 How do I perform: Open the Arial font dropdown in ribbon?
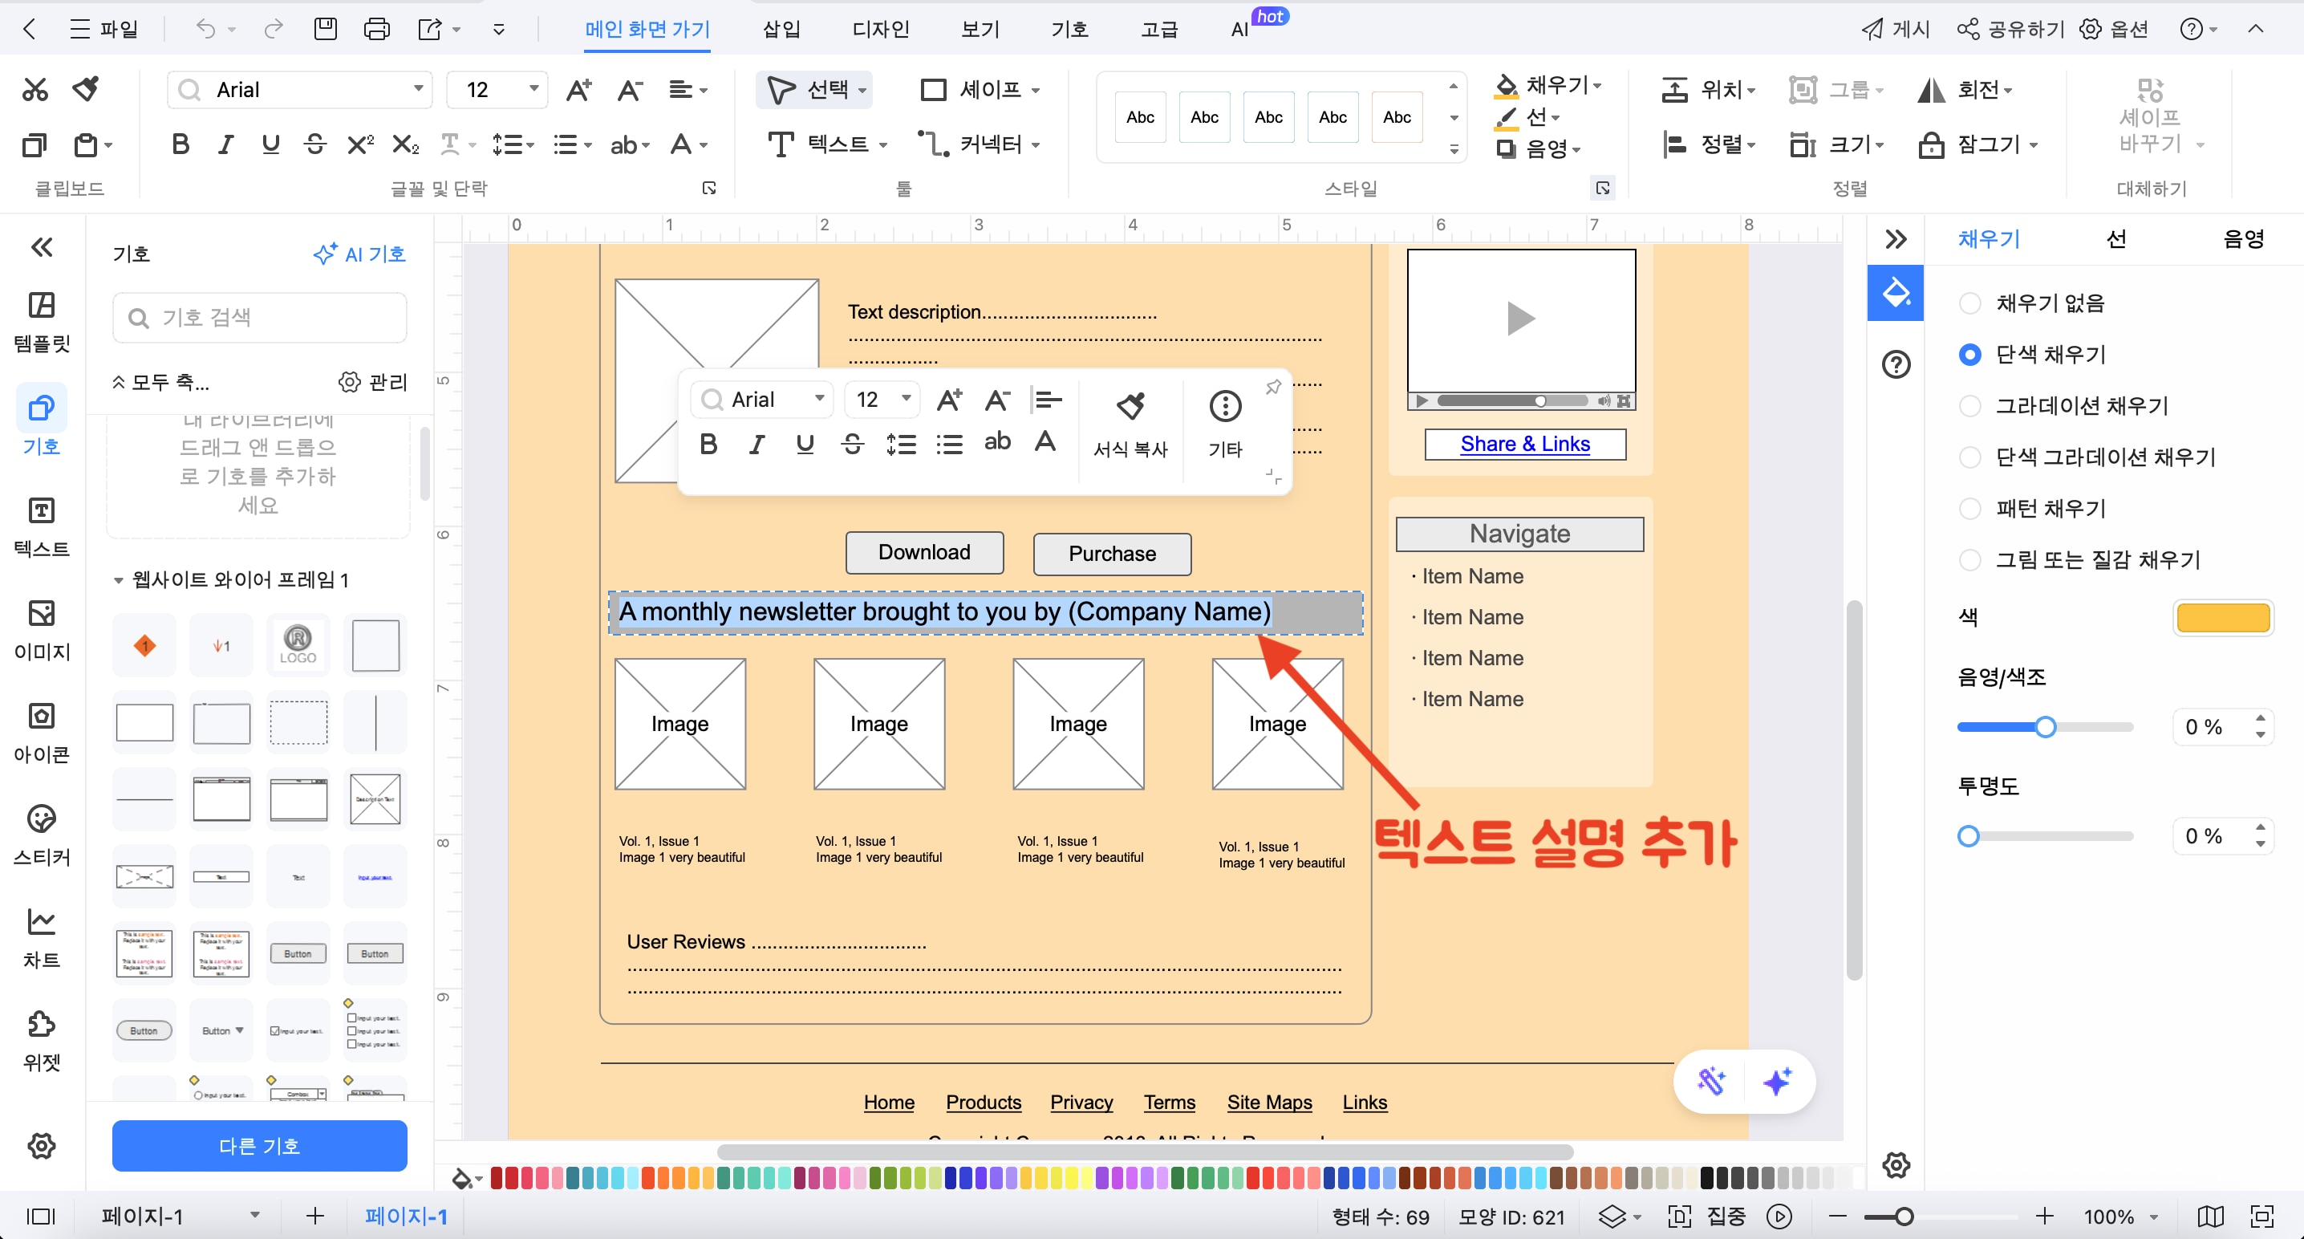pos(418,88)
